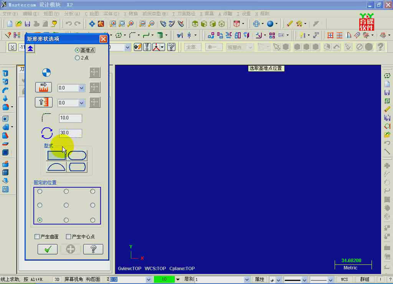The height and width of the screenshot is (284, 393).
Task: Click the WCS button in status bar
Action: point(344,279)
